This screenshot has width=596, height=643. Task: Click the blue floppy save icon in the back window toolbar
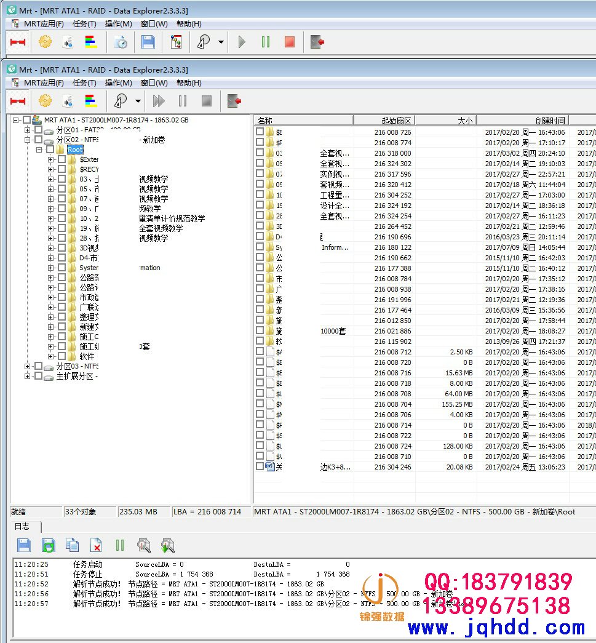148,42
